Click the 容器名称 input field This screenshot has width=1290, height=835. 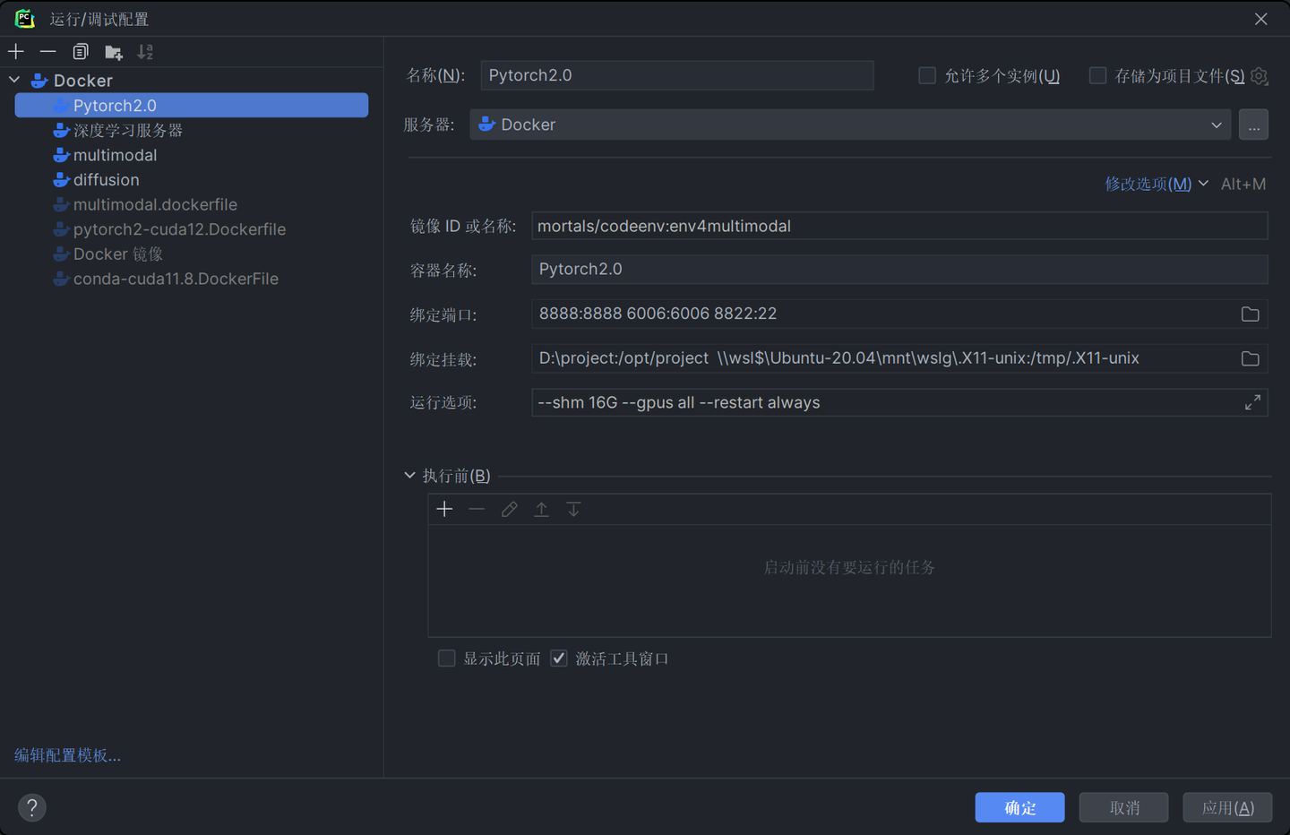(x=899, y=269)
